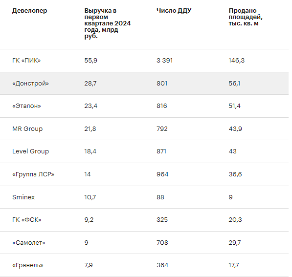Select the «Гранель» developer name

(x=28, y=265)
